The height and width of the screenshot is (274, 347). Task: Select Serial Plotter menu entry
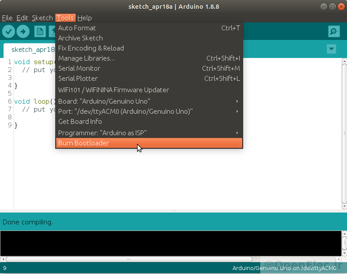149,79
